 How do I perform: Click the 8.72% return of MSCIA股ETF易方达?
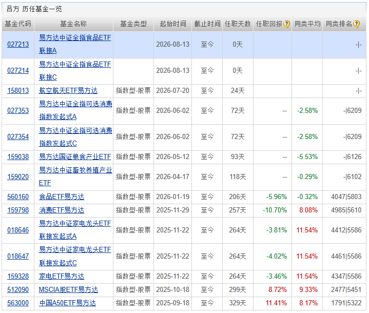click(278, 290)
